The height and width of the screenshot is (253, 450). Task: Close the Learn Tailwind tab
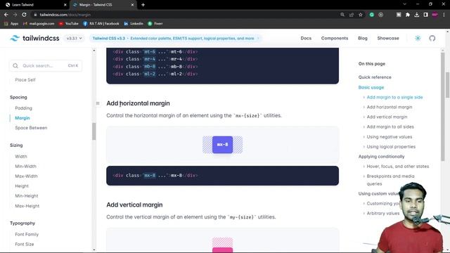pos(65,5)
